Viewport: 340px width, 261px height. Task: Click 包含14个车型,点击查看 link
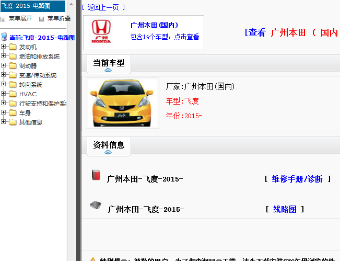165,37
